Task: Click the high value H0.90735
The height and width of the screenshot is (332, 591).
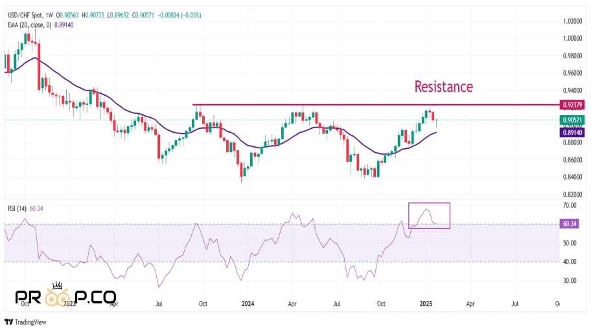Action: coord(93,16)
